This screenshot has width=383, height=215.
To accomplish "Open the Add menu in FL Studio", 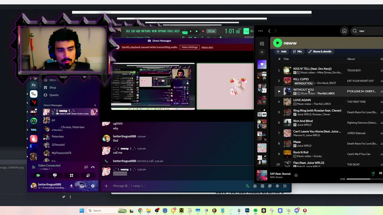I will (138, 31).
